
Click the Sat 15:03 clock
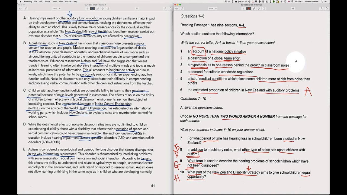click(298, 2)
